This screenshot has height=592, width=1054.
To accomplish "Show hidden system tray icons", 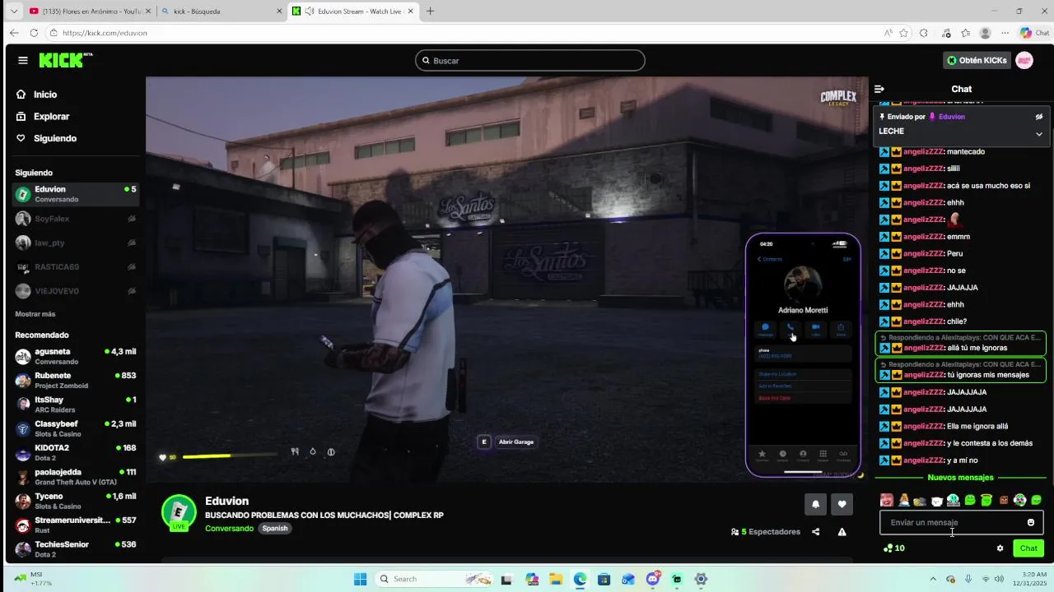I will click(x=932, y=579).
